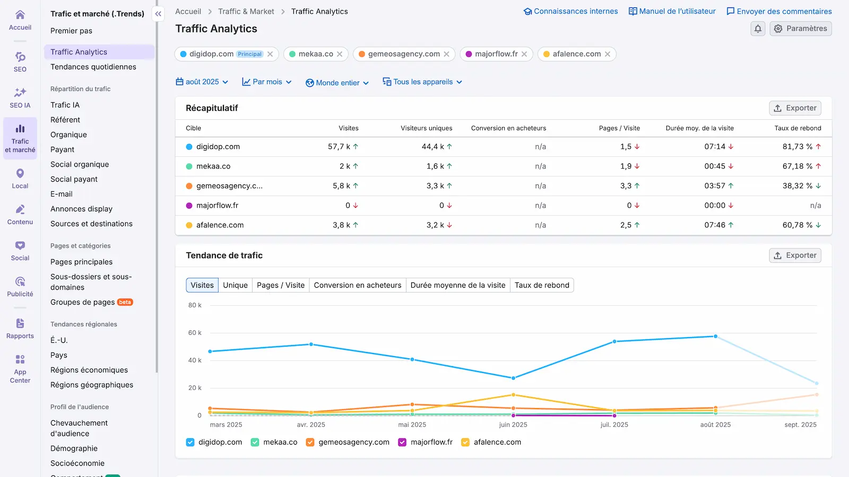Open the Par mois granularity dropdown

267,82
